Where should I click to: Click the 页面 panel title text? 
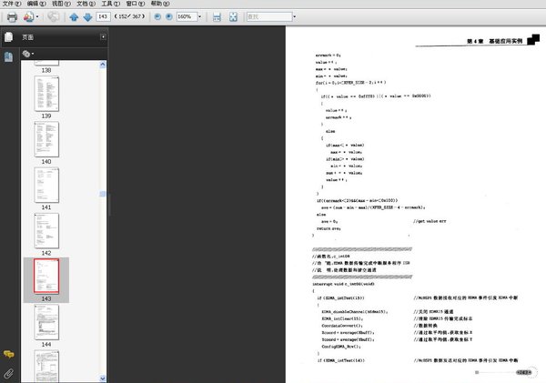[x=28, y=37]
